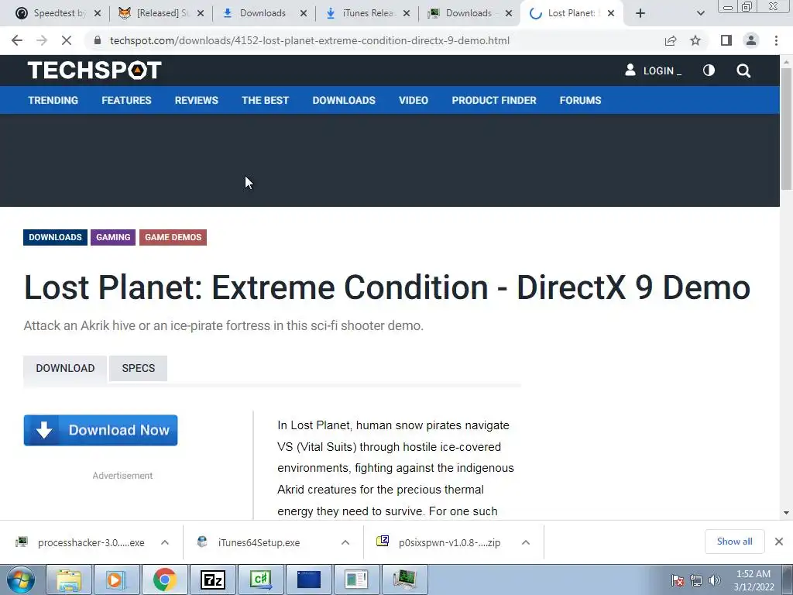The image size is (793, 595).
Task: Open the DOWNLOADS nav menu
Action: click(x=344, y=100)
